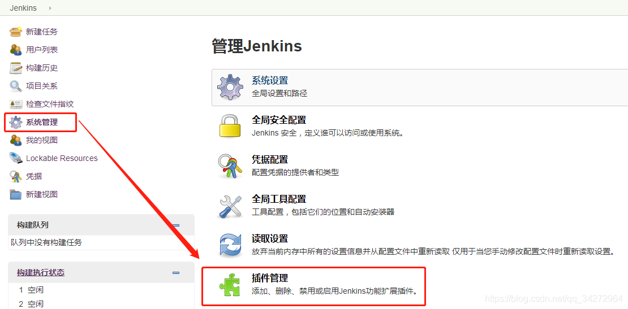The height and width of the screenshot is (309, 628).
Task: Click the 添加、删除、禁用或启用 plugin description
Action: (335, 290)
